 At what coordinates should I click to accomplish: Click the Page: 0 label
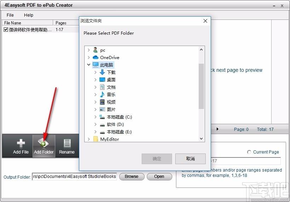coord(241,129)
